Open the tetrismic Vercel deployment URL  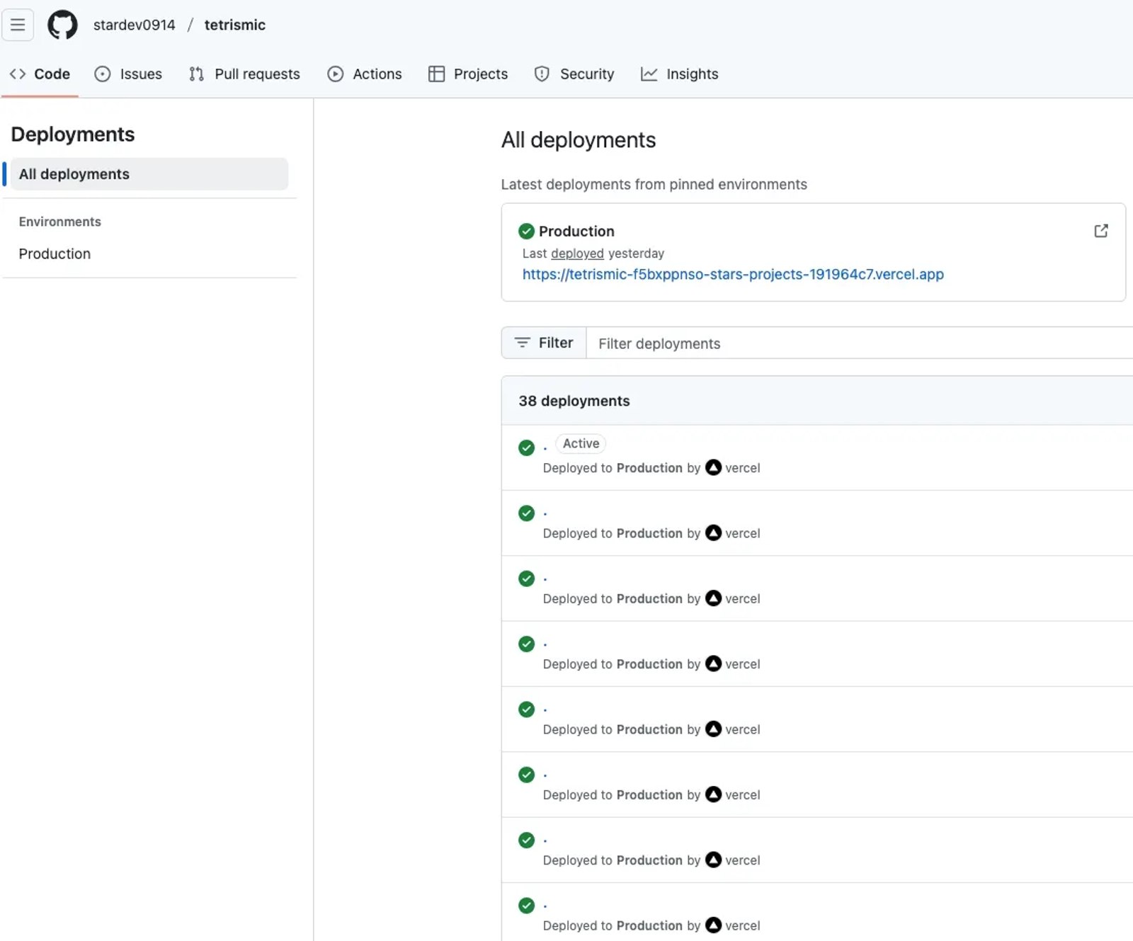tap(732, 274)
